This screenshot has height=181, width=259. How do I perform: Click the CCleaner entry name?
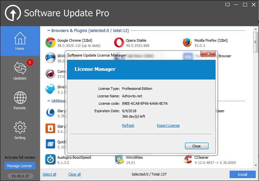[201, 157]
